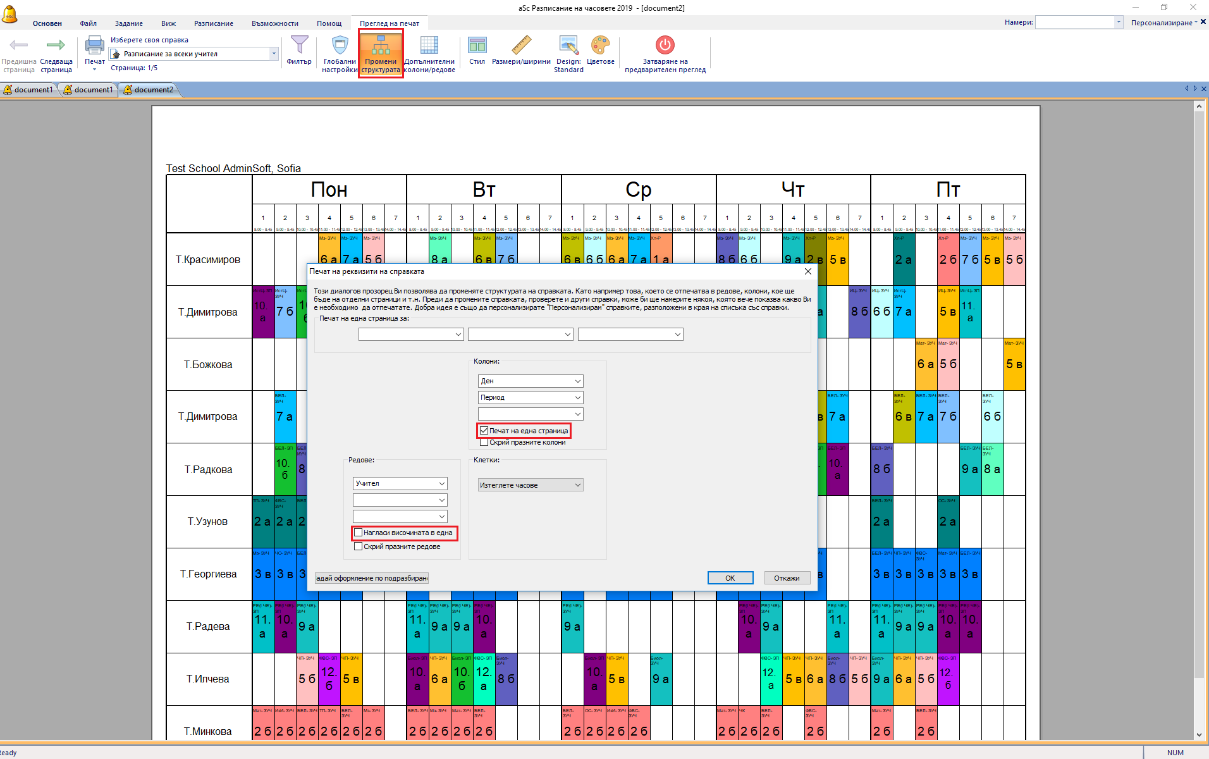Screen dimensions: 1209x759
Task: Open Период column dropdown
Action: click(531, 397)
